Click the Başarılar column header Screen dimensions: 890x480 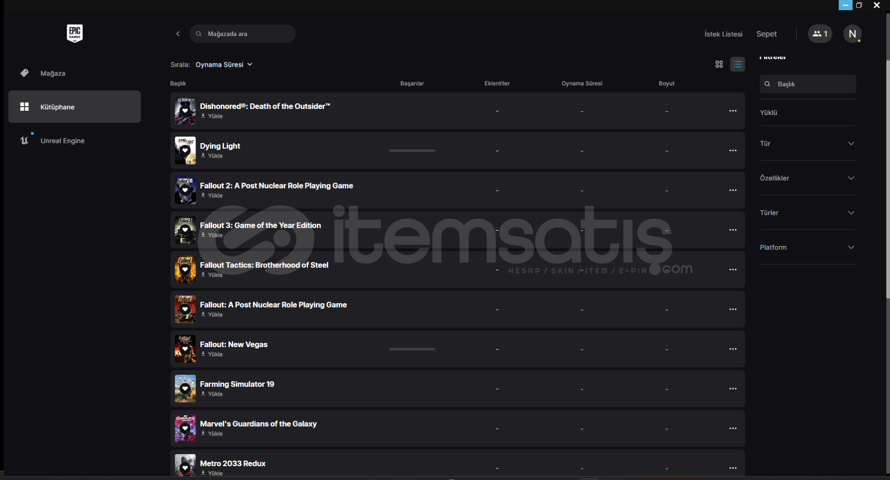pos(412,83)
